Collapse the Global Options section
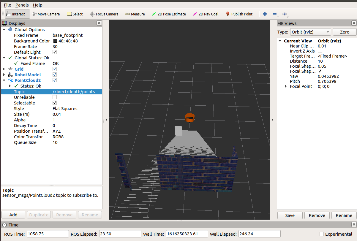Viewport: 357px width, 241px height. pos(4,29)
